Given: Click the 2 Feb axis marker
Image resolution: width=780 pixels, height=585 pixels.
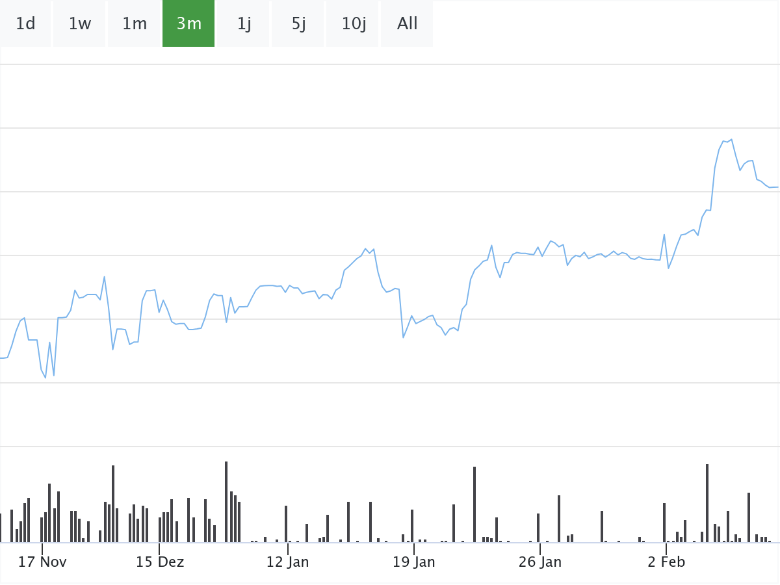Looking at the screenshot, I should click(x=666, y=562).
